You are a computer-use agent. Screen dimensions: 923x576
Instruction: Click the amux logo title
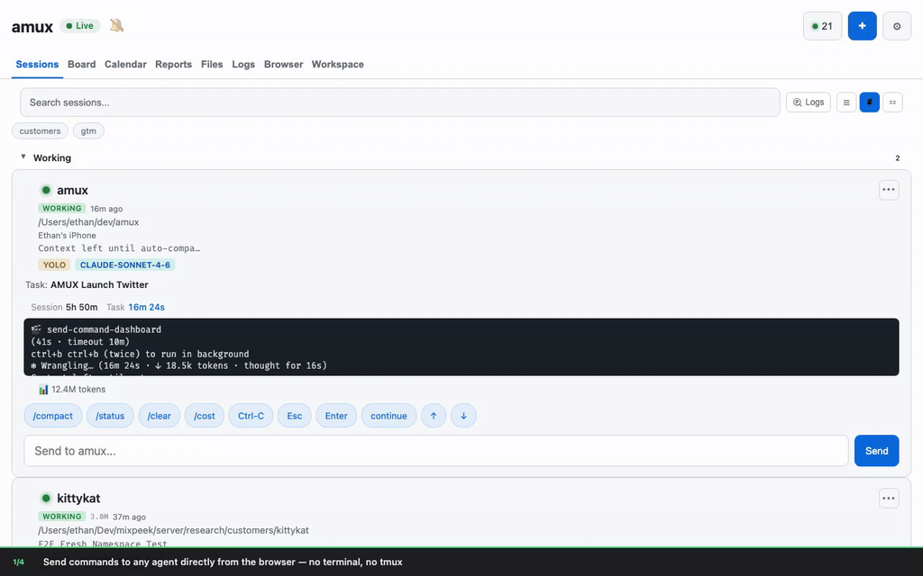tap(32, 26)
